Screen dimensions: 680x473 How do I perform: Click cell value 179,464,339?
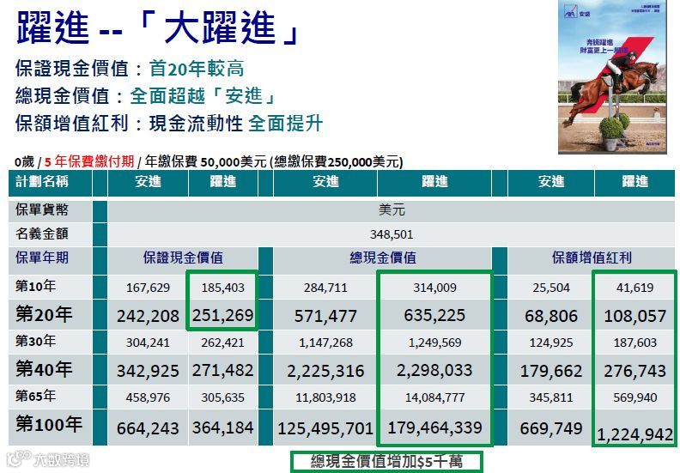point(434,428)
